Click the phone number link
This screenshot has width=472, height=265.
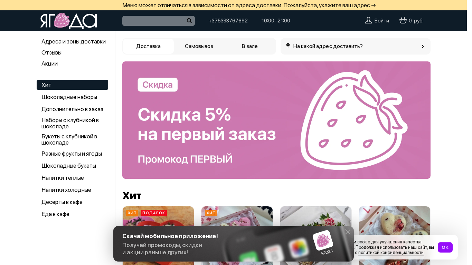(x=228, y=21)
